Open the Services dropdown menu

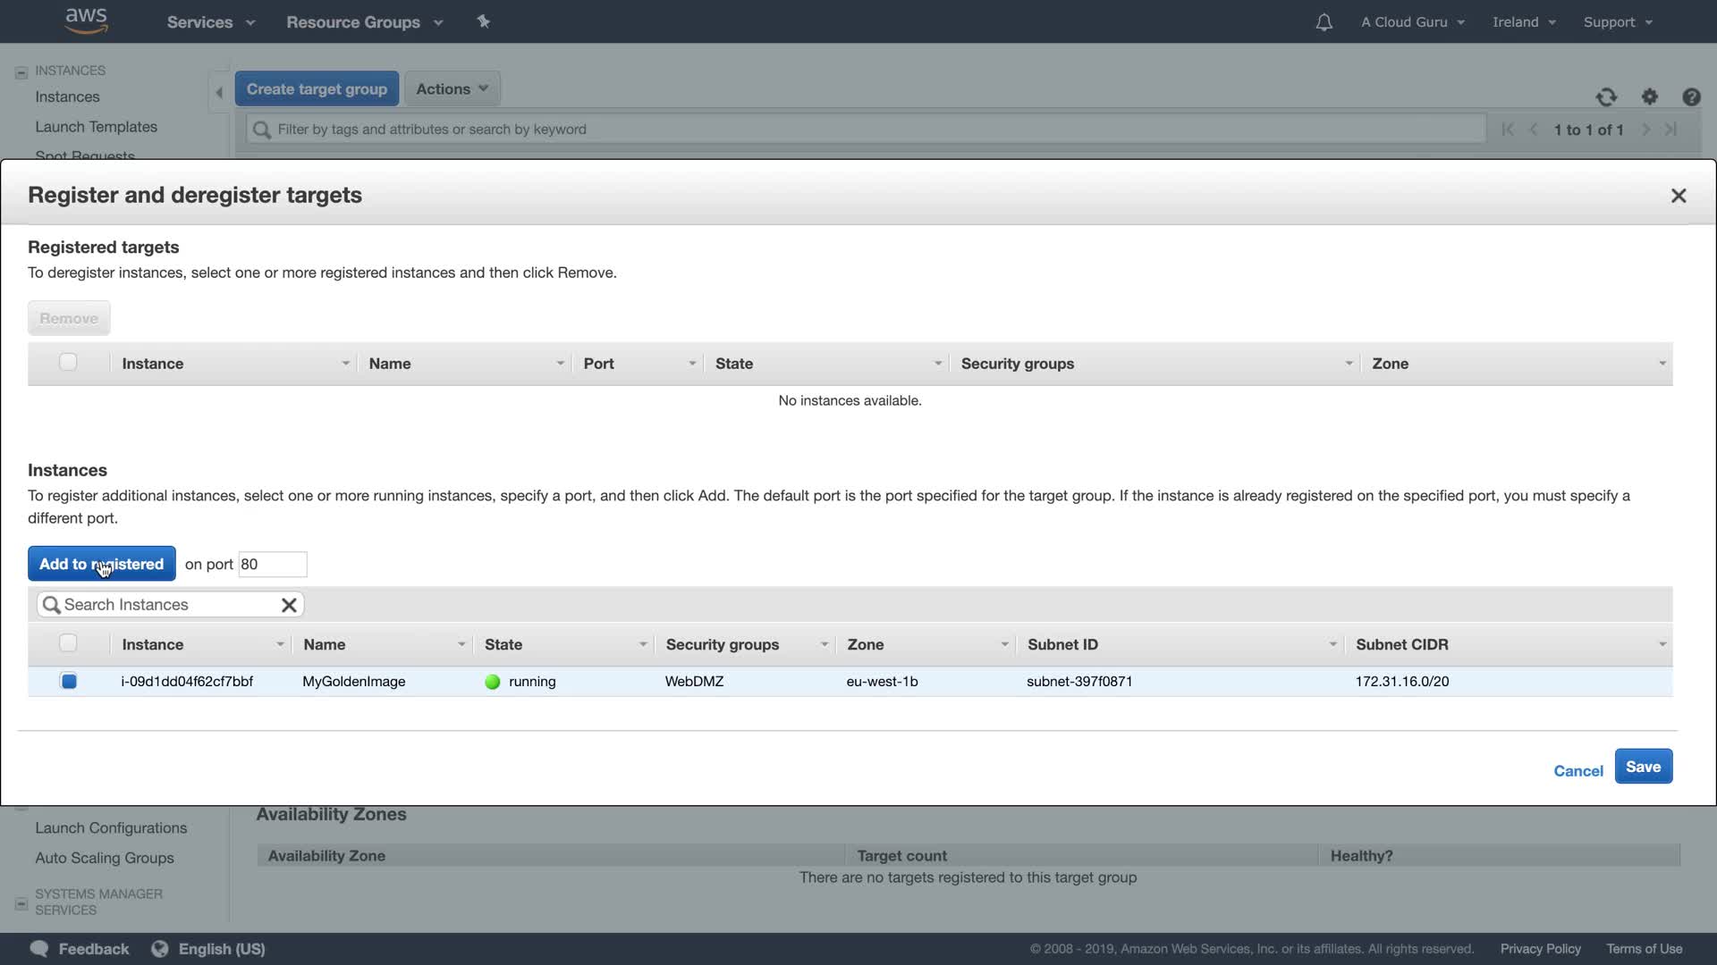click(210, 22)
